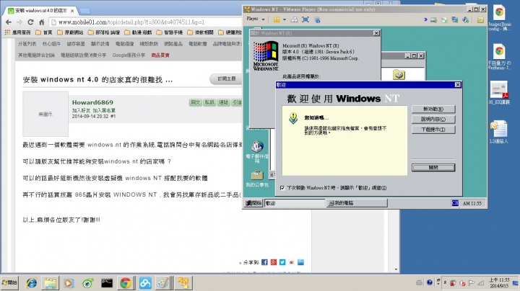Click the Chrome back arrow
The image size is (520, 291).
[9, 22]
